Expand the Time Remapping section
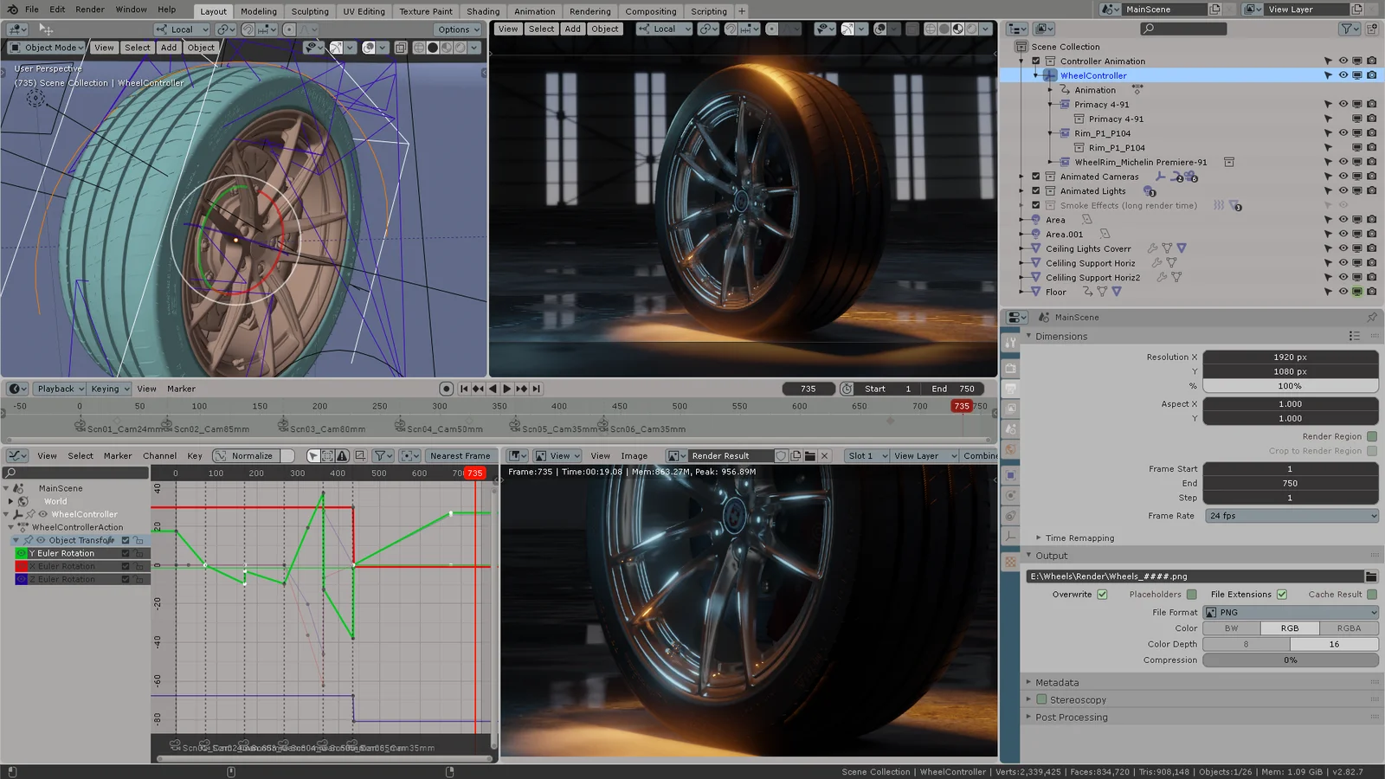Viewport: 1385px width, 779px height. click(x=1079, y=538)
